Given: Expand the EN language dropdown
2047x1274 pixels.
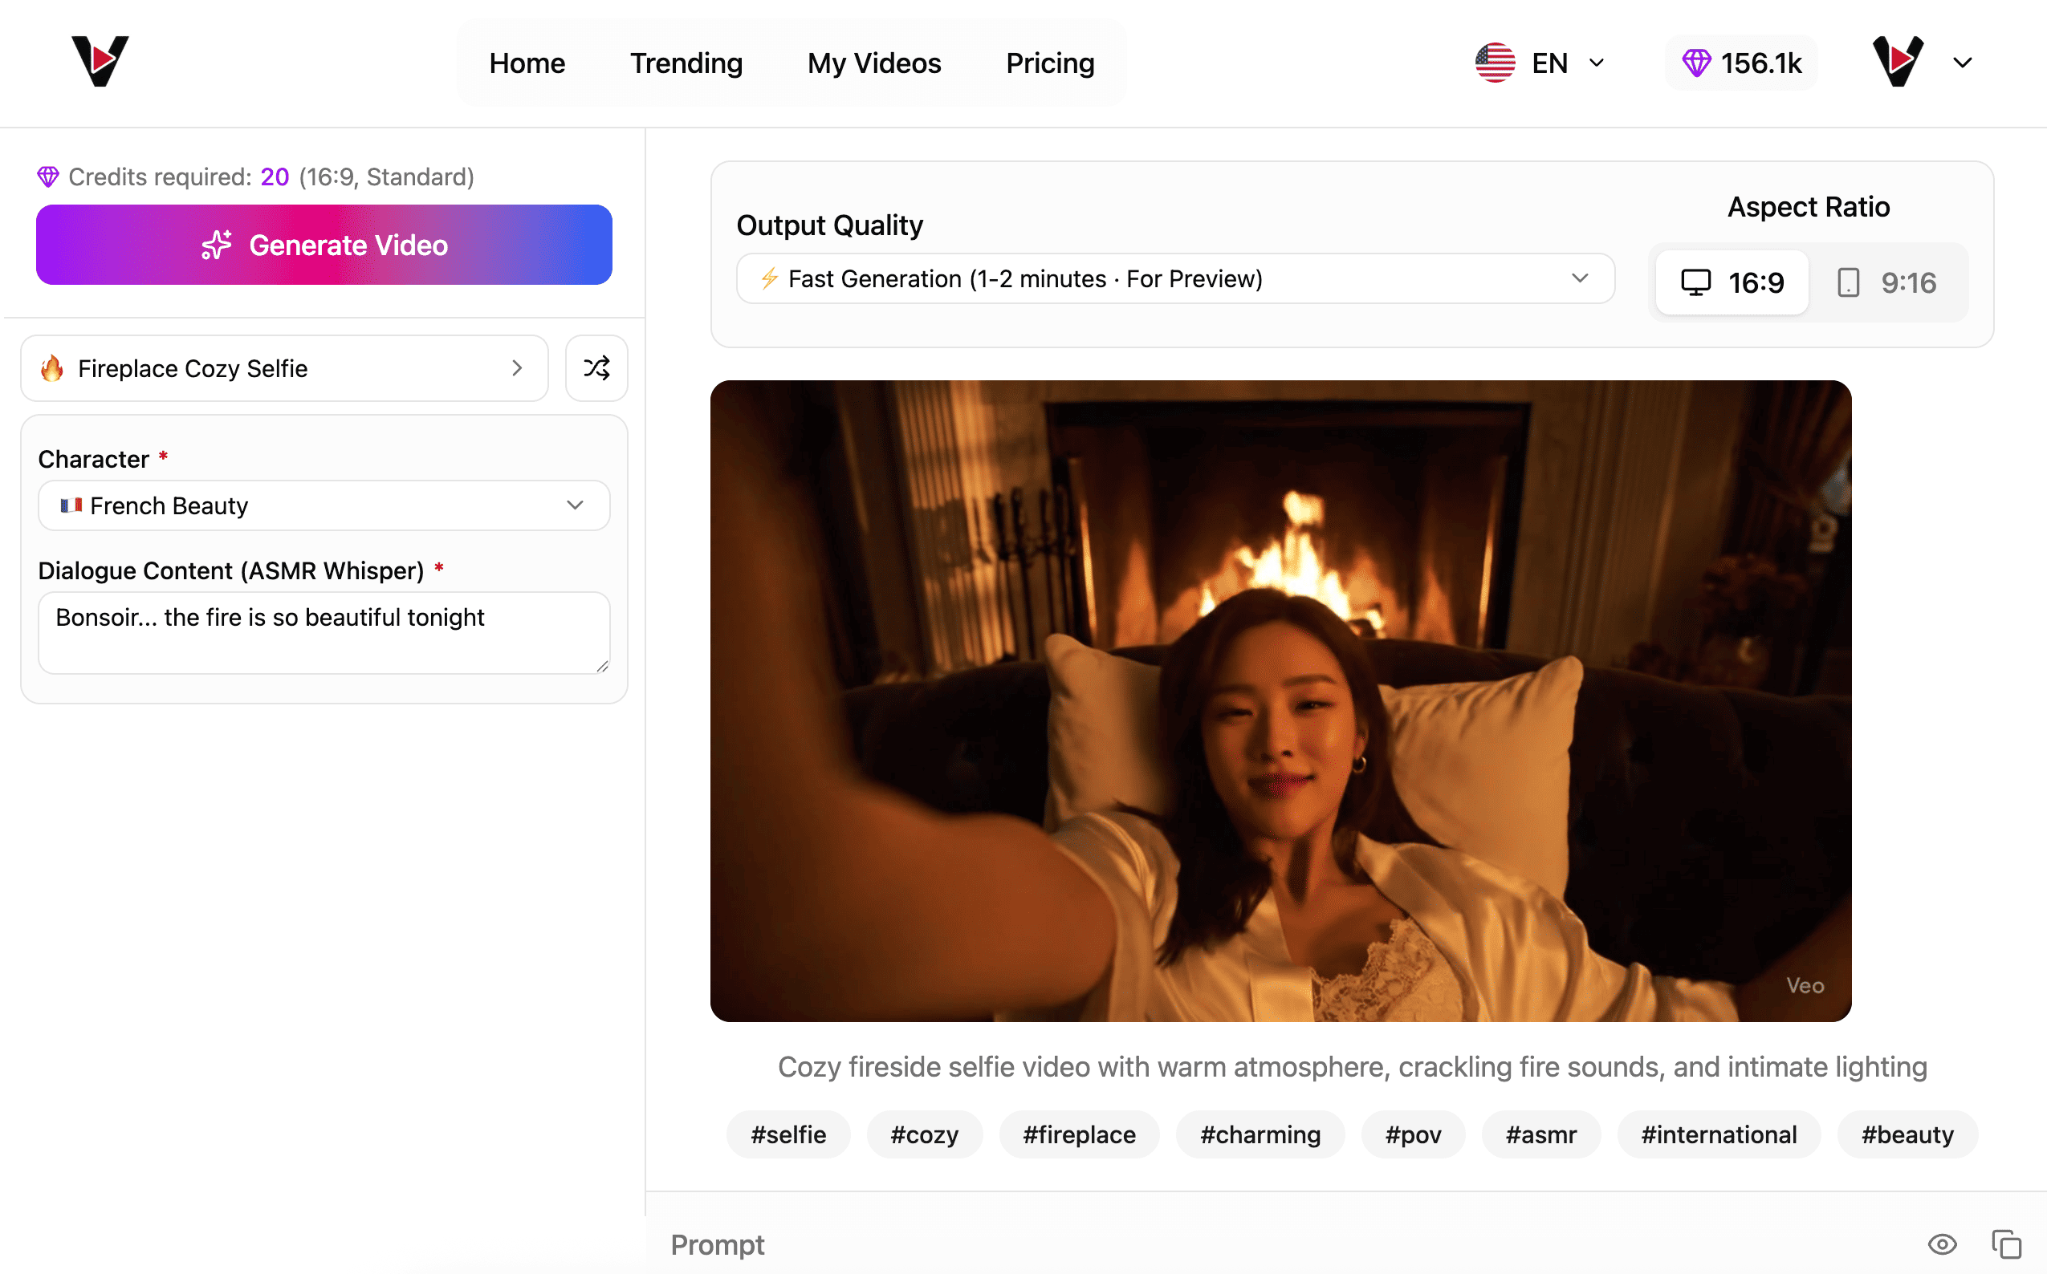Looking at the screenshot, I should tap(1596, 63).
